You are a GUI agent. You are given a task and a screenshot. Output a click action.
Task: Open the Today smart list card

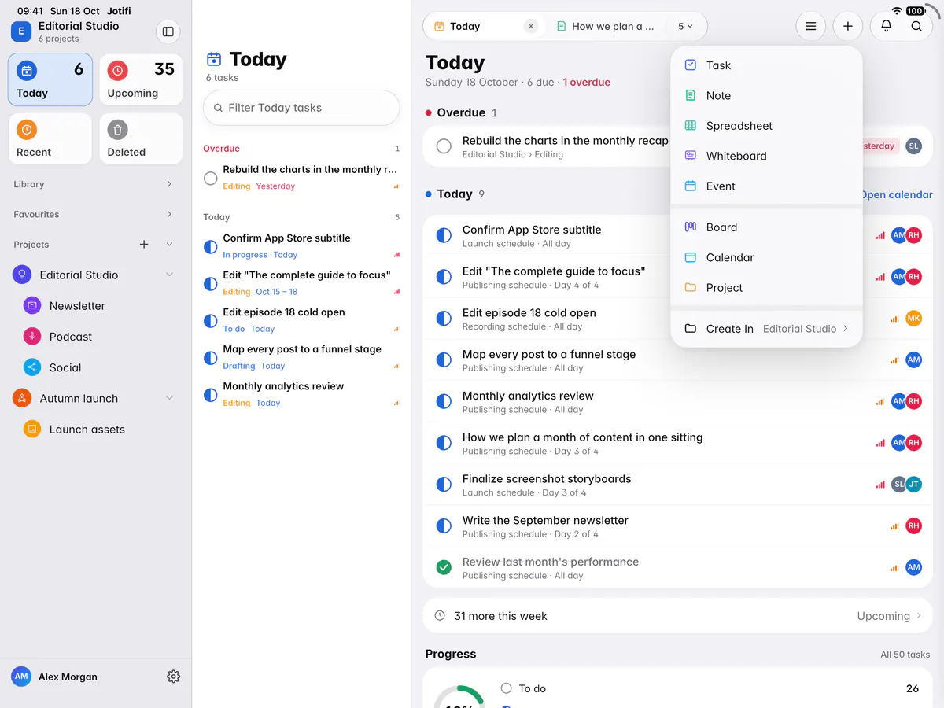point(50,79)
